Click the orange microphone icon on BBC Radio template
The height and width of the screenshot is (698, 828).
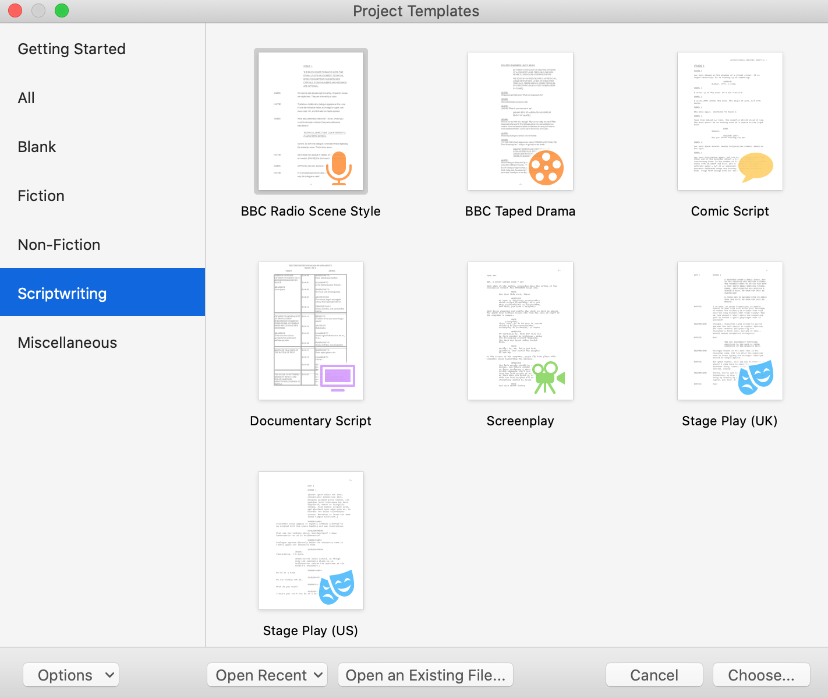(338, 168)
